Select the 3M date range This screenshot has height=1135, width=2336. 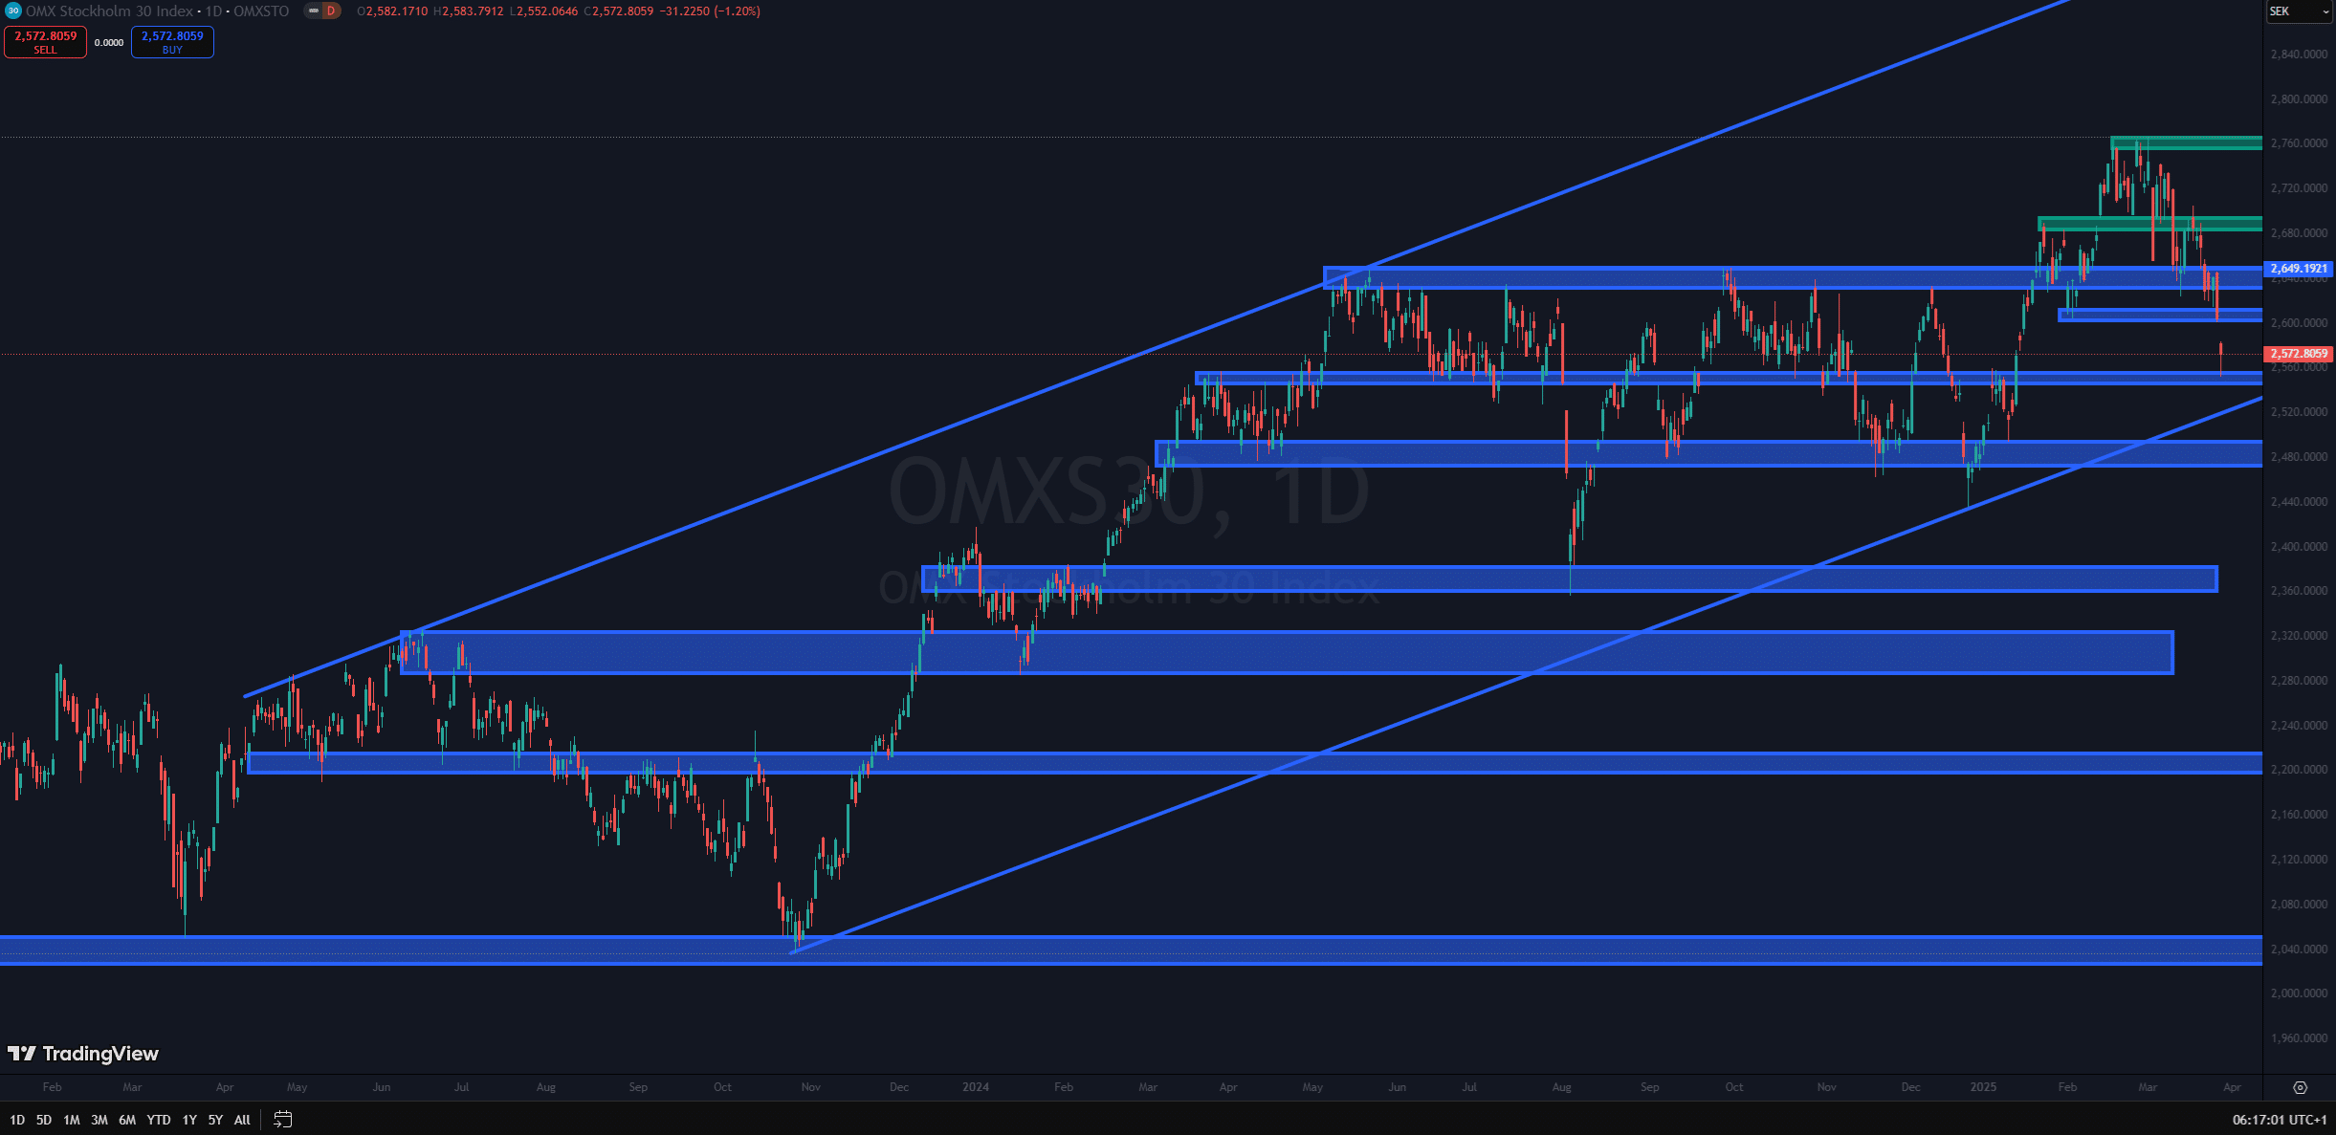[99, 1120]
